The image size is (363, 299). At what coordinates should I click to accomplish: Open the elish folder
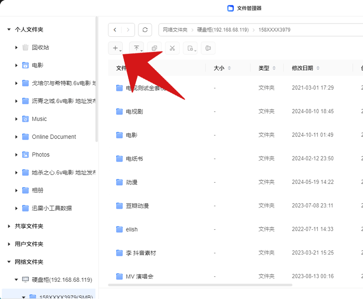point(131,229)
